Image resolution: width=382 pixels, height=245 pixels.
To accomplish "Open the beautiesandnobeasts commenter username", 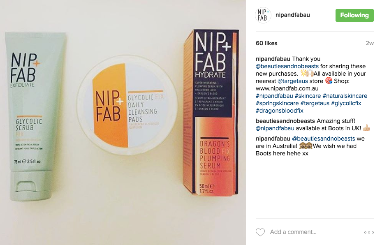I will [285, 121].
